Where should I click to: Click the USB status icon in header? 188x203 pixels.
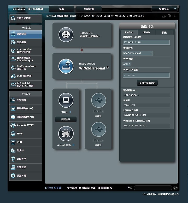(174, 16)
